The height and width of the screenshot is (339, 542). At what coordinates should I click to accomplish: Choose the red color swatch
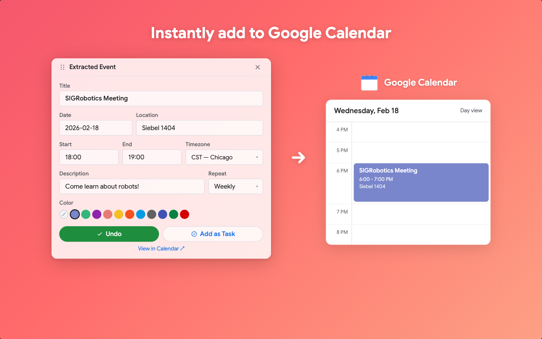point(185,214)
